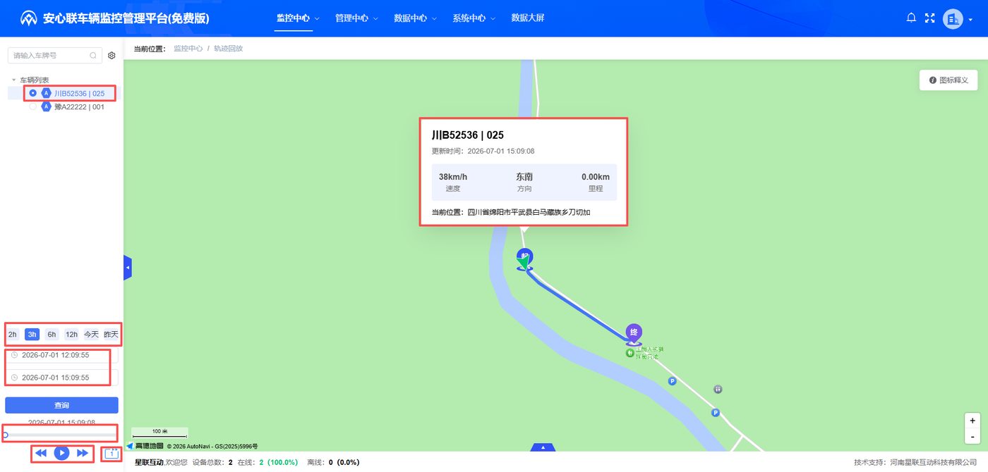Viewport: 988px width, 472px height.
Task: Focus the license plate search field
Action: pyautogui.click(x=54, y=55)
